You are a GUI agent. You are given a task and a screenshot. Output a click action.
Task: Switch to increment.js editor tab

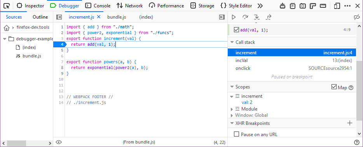pyautogui.click(x=82, y=17)
